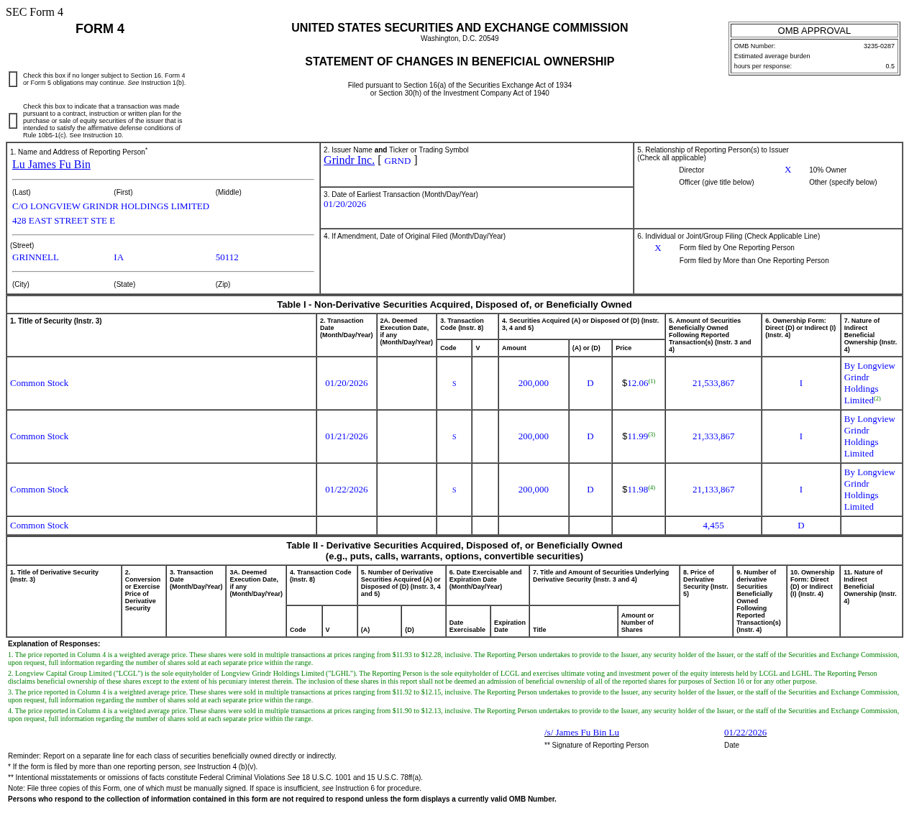Click footnote (2) after Holdings Limited
The image size is (909, 821).
click(877, 398)
